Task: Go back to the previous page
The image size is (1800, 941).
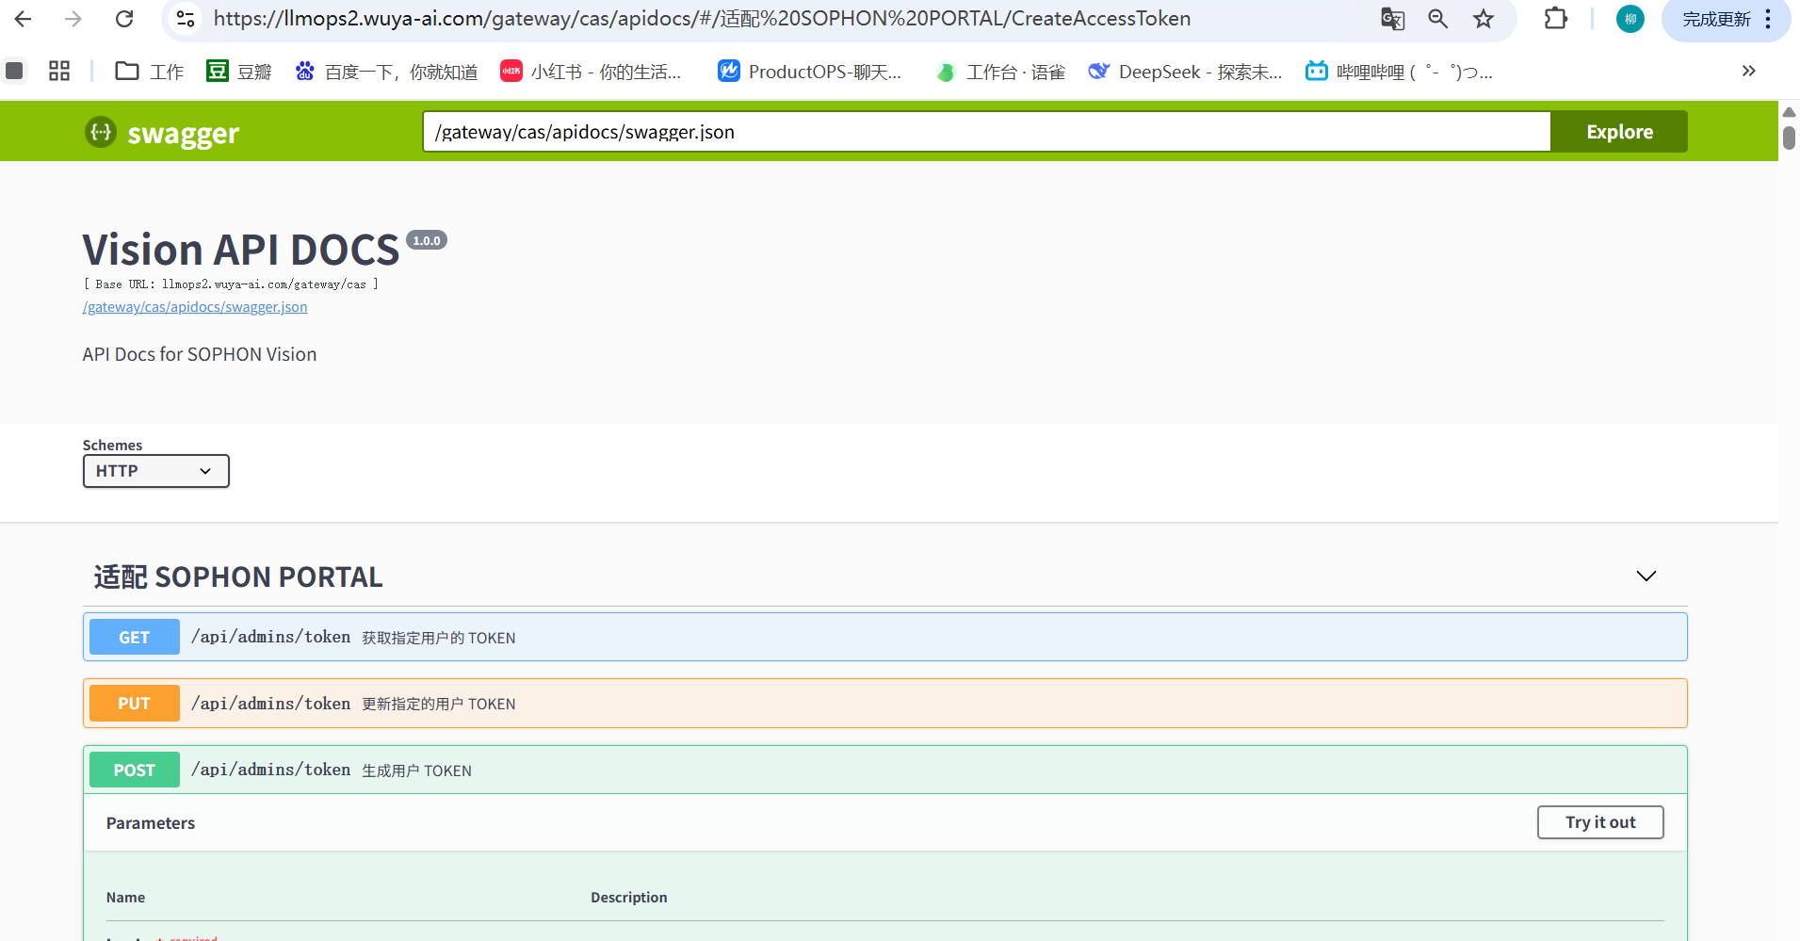Action: click(24, 19)
